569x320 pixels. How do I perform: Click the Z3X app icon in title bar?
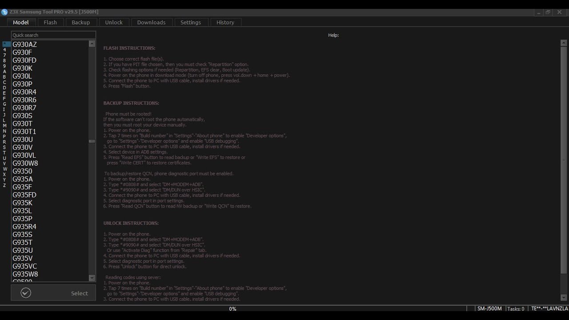point(4,12)
